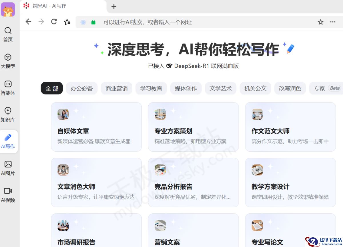Open the site security lock dropdown
Image resolution: width=343 pixels, height=247 pixels.
pos(93,22)
